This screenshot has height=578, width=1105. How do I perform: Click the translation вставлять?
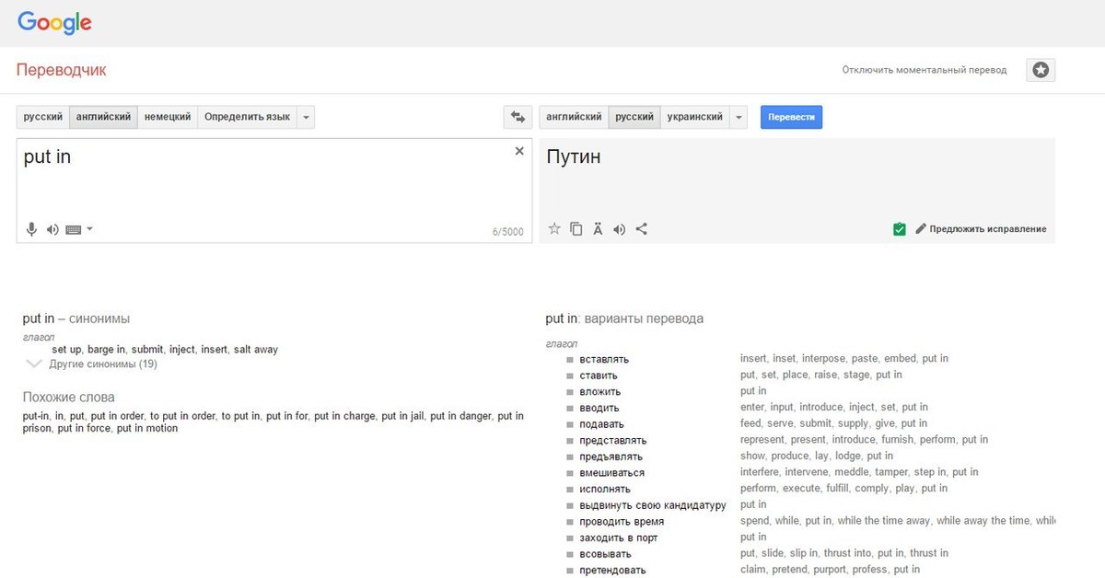click(604, 359)
